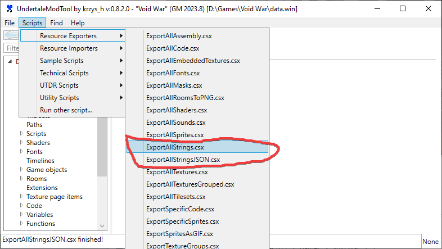Open Technical Scripts submenu
Image resolution: width=442 pixels, height=249 pixels.
[73, 73]
